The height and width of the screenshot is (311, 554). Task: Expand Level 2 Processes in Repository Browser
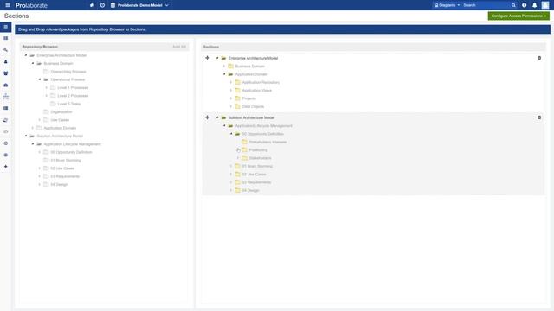pyautogui.click(x=47, y=96)
